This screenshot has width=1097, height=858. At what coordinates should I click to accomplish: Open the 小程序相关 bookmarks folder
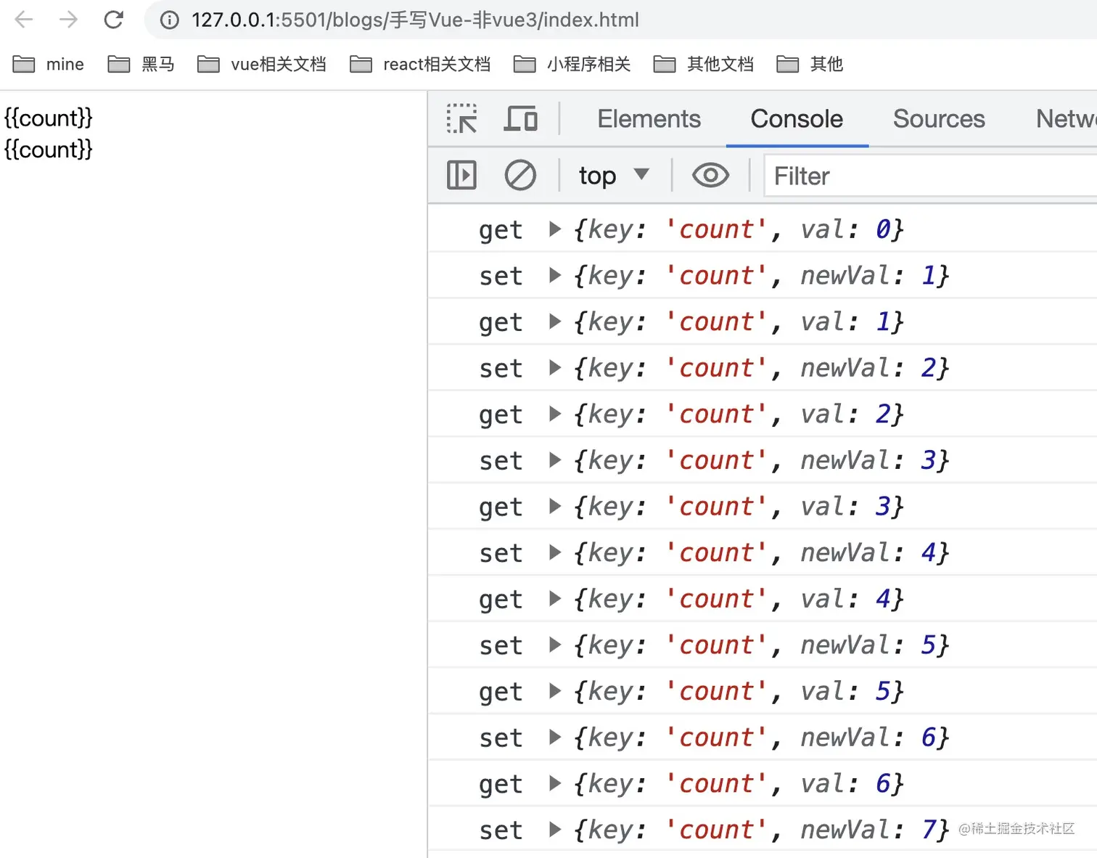click(572, 65)
